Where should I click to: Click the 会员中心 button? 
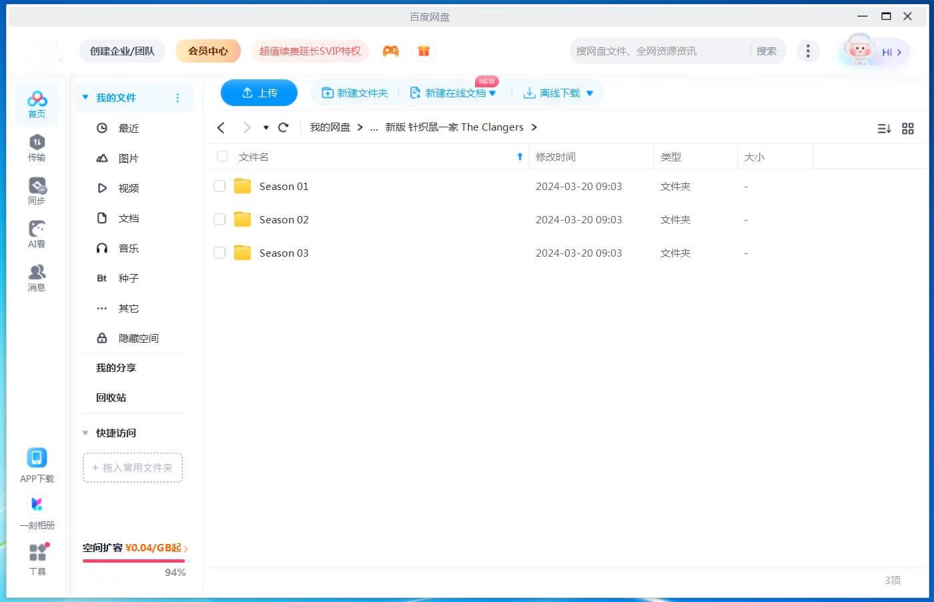pos(207,51)
